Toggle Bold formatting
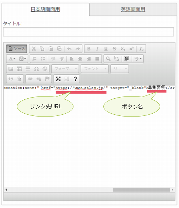Viewport: 179px width, 208px height. click(89, 49)
